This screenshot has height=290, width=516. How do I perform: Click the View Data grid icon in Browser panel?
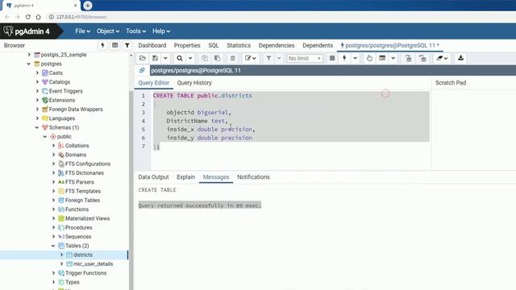coord(114,45)
